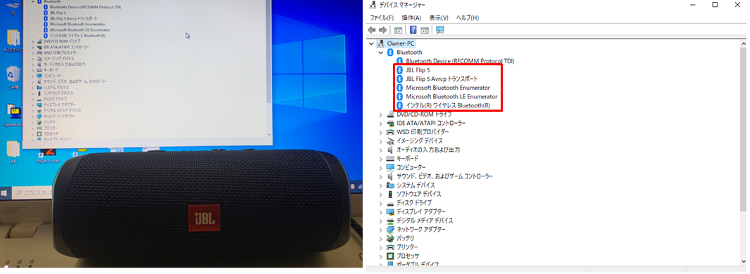This screenshot has width=750, height=274.
Task: Click the システム デバイス folder icon
Action: pyautogui.click(x=390, y=185)
